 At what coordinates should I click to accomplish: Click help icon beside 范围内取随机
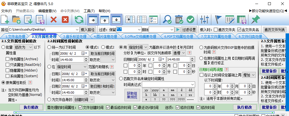pos(112,67)
